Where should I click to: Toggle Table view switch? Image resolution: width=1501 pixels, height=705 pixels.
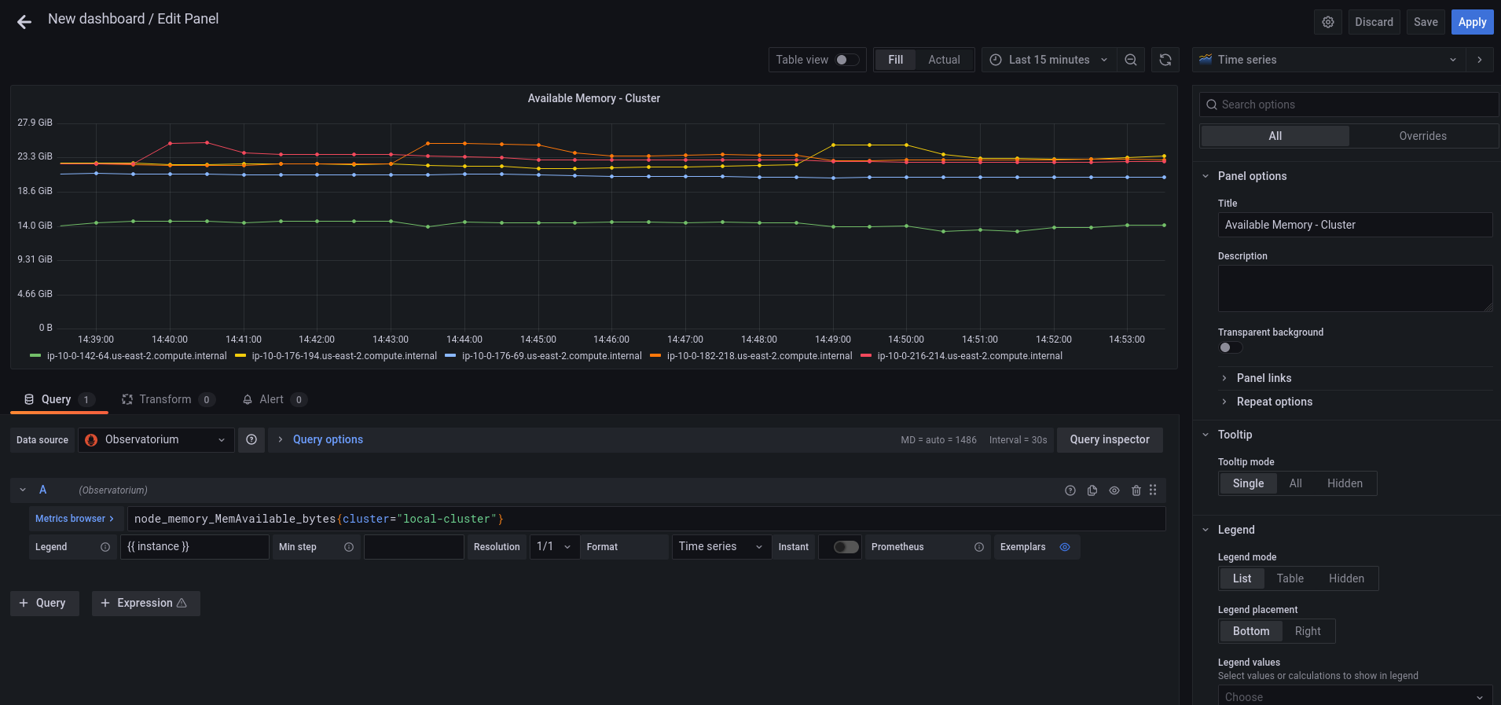846,60
